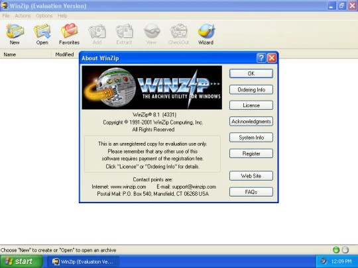Click the 12:09 PM clock

pos(341,261)
